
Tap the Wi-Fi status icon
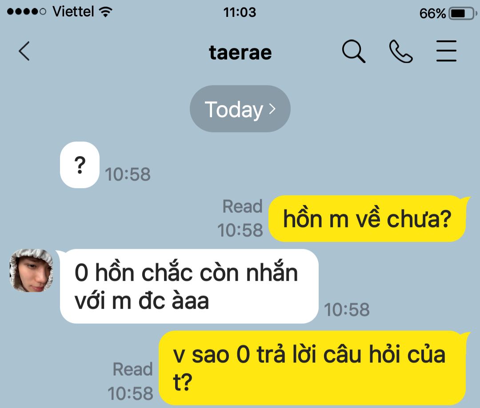point(106,12)
